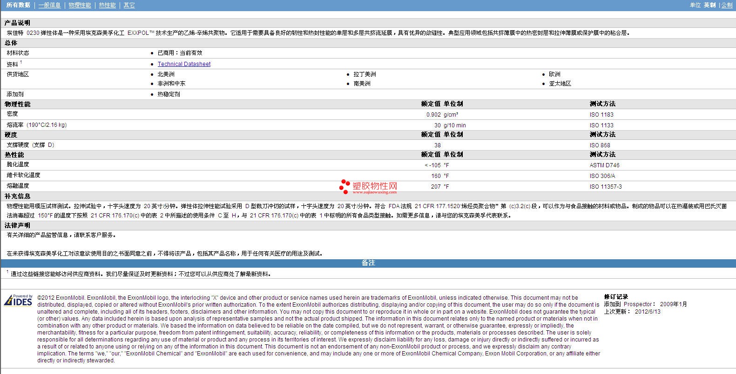Click the ISO 11357-3 test method

point(606,187)
